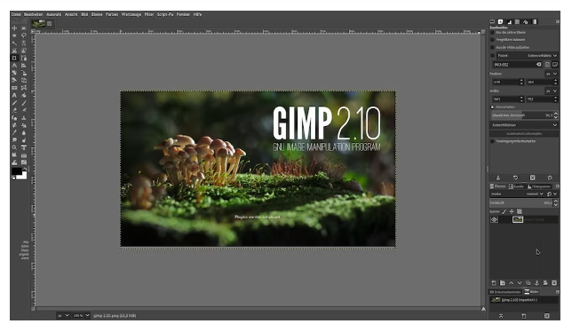This screenshot has width=564, height=324.
Task: Select the Airbrush tool
Action: [x=24, y=110]
